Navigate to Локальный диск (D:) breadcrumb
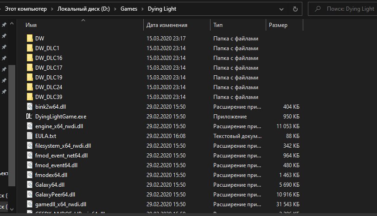Viewport: 377px width, 216px height. coord(83,9)
